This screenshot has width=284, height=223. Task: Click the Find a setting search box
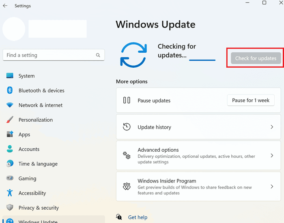tap(54, 55)
